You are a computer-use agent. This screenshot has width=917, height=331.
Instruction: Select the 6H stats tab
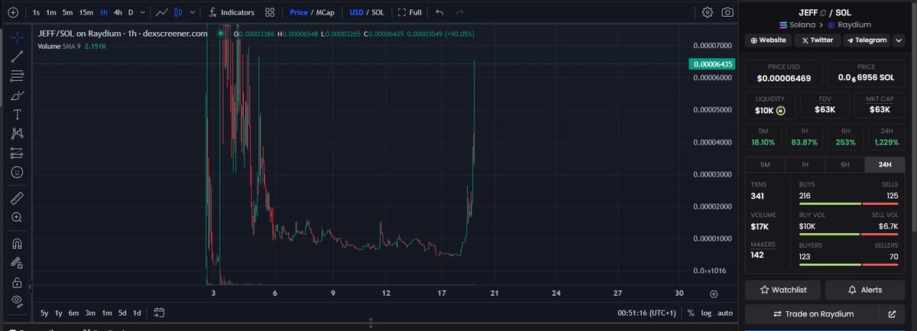pos(844,164)
